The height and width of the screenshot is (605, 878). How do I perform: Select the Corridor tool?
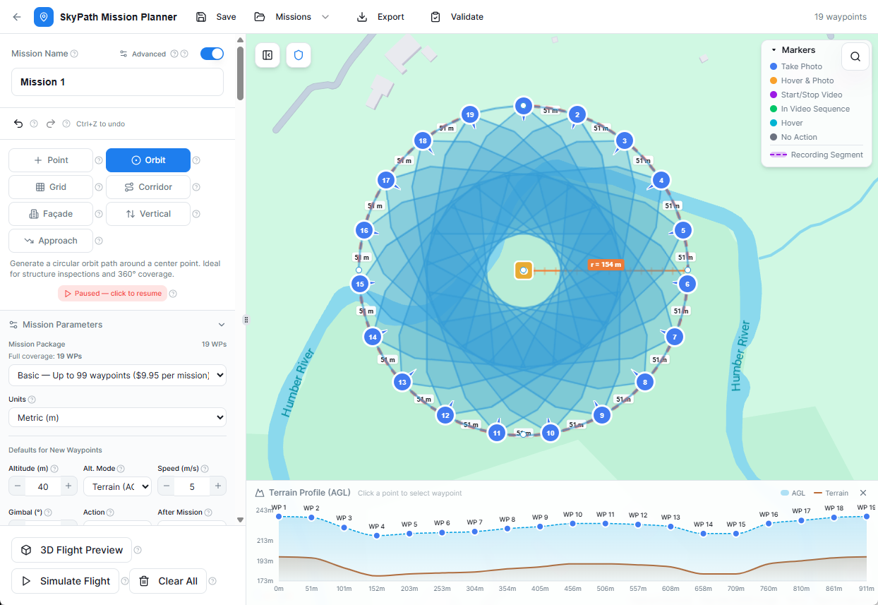(x=148, y=187)
